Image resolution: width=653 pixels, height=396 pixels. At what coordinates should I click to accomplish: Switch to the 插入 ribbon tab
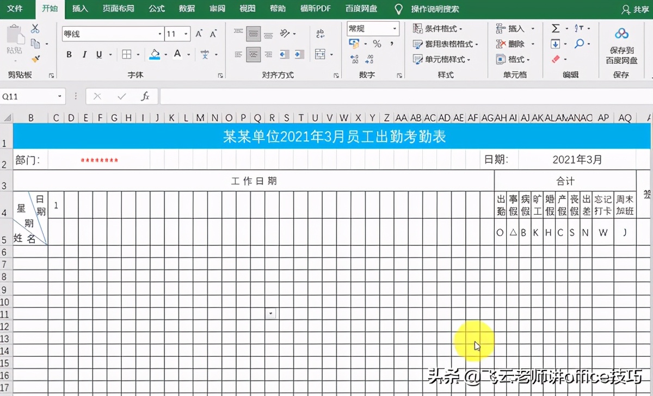(79, 9)
